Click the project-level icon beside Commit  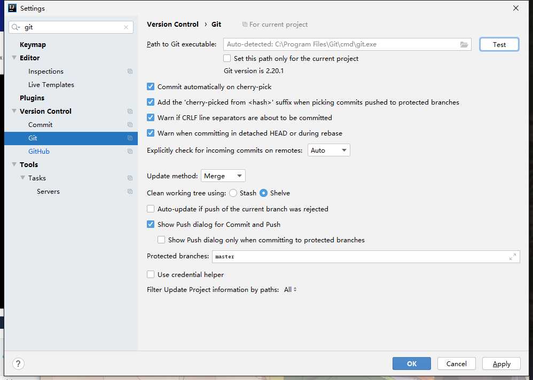coord(130,125)
